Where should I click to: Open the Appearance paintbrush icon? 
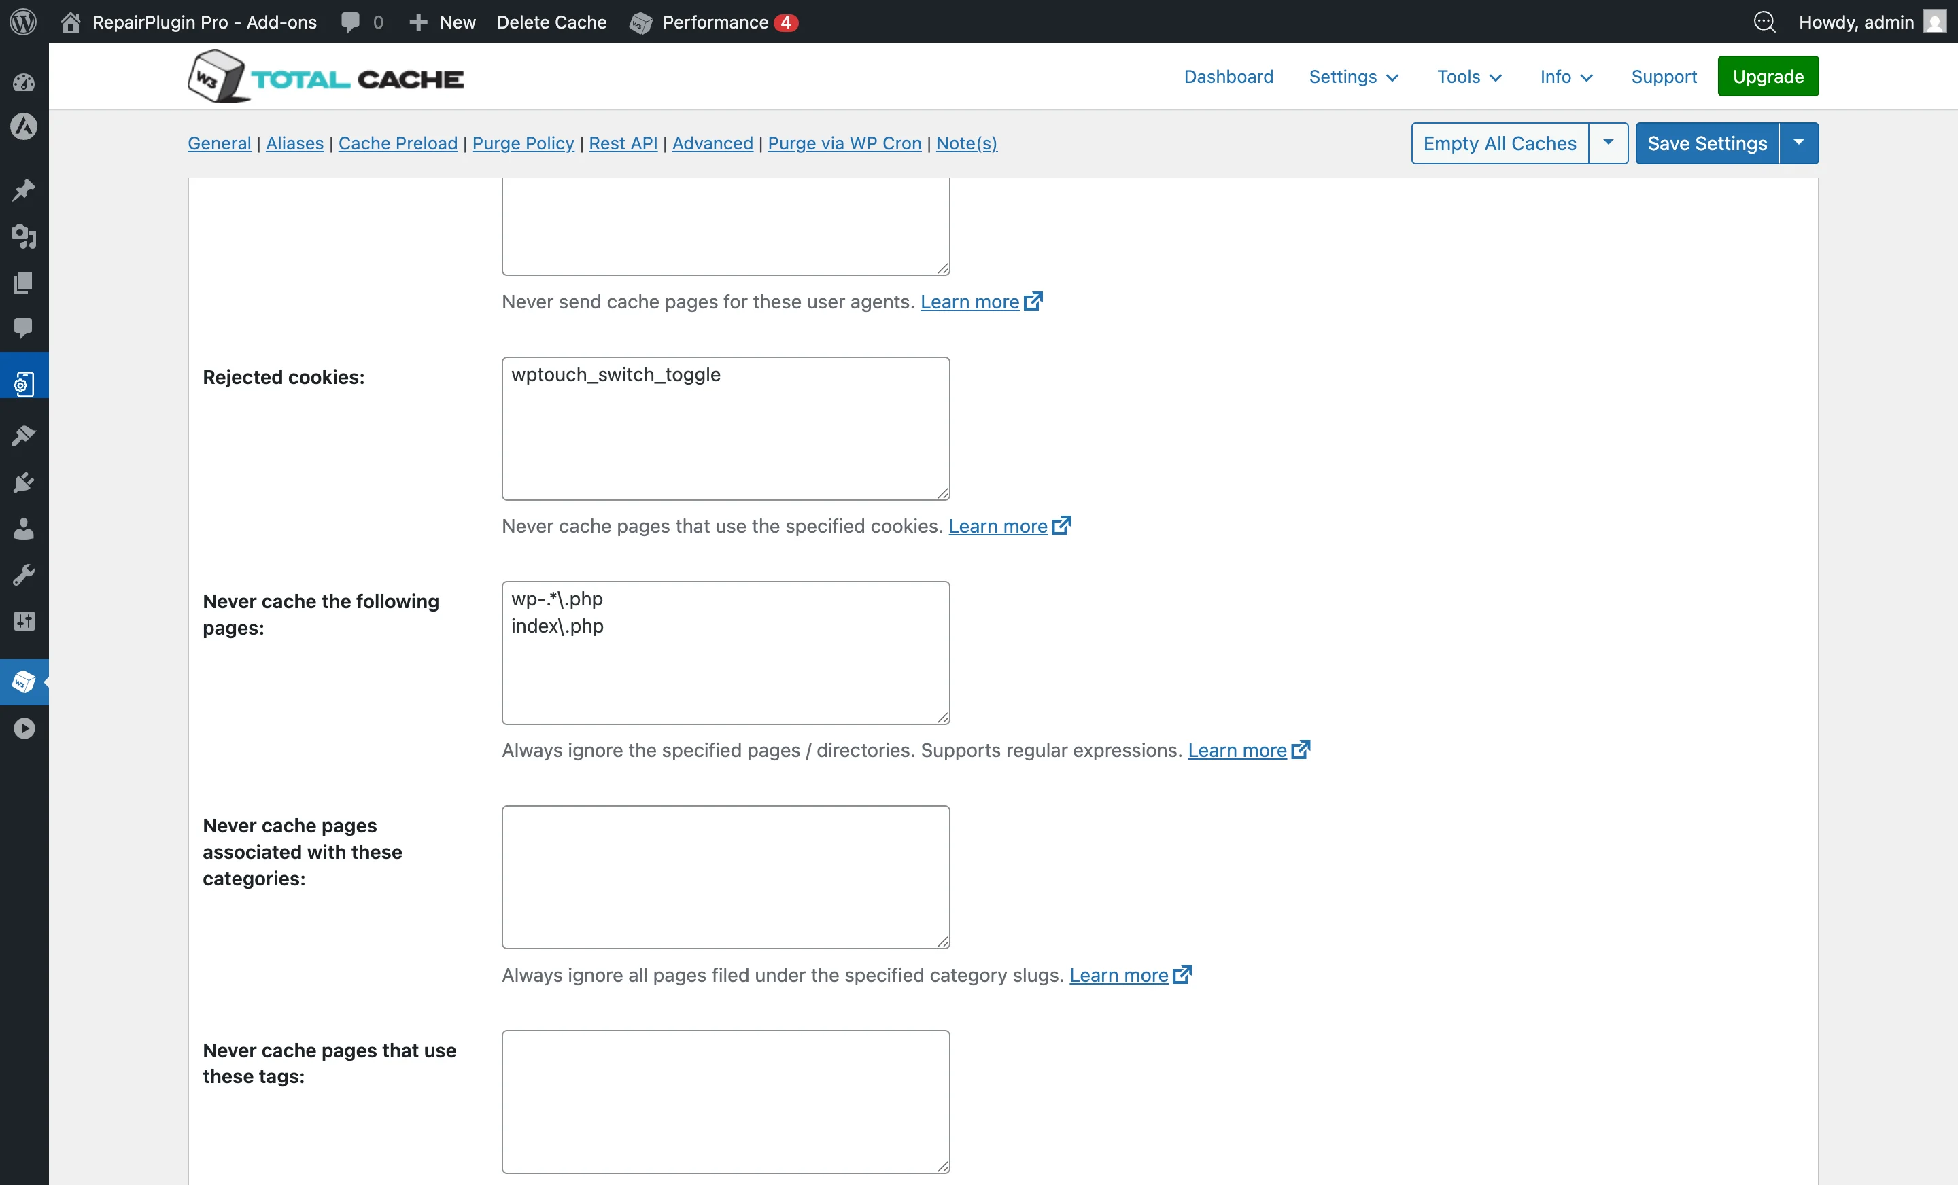coord(24,436)
